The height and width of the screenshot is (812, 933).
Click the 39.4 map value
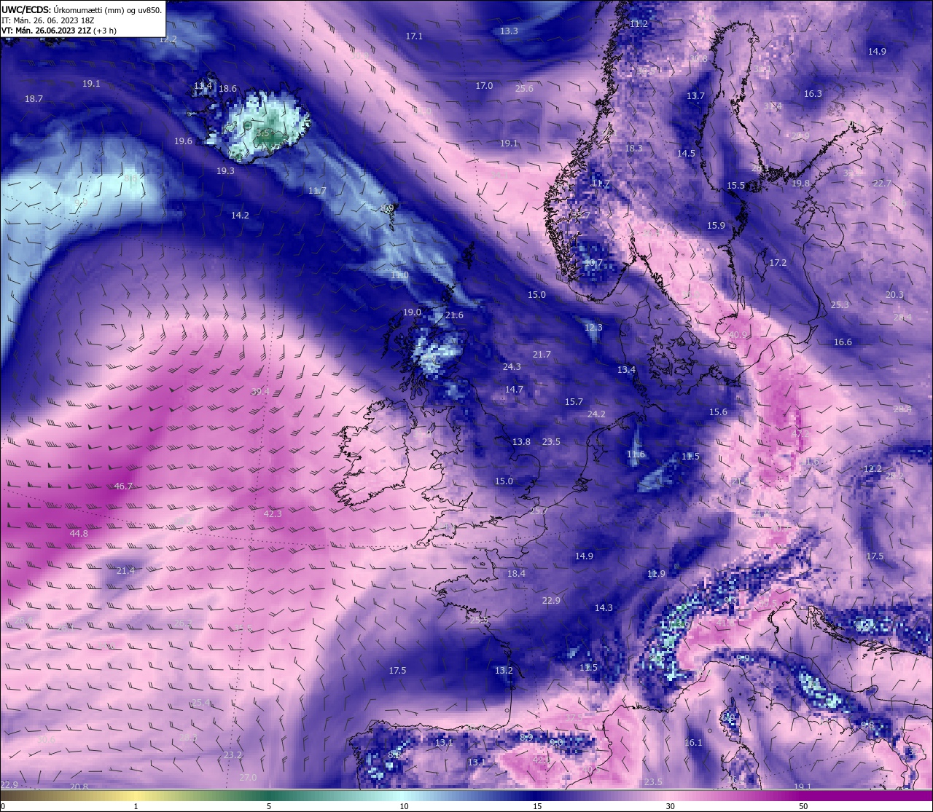260,392
